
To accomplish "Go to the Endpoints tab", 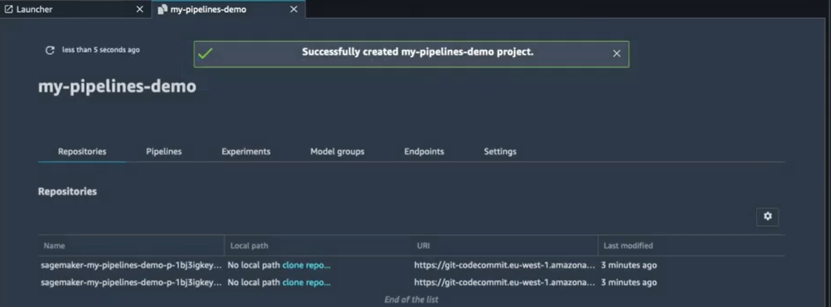I will [x=424, y=151].
